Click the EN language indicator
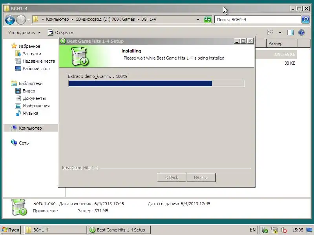314x235 pixels. (x=252, y=230)
